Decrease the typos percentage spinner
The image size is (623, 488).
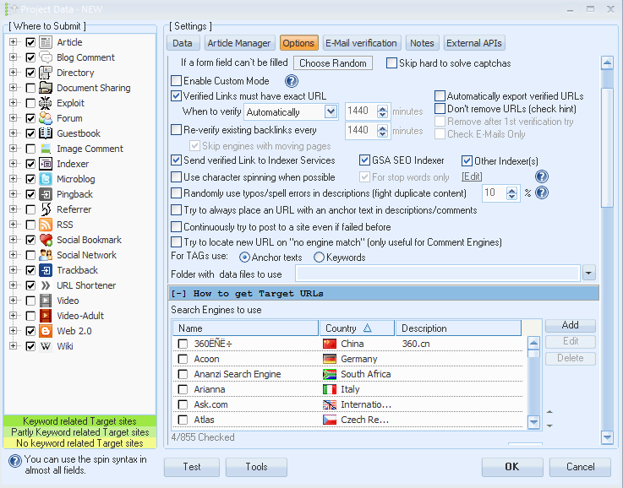click(x=511, y=197)
